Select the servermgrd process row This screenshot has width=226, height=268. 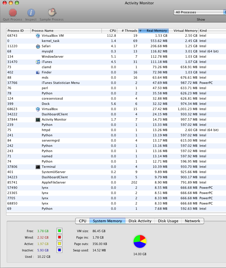click(116, 140)
